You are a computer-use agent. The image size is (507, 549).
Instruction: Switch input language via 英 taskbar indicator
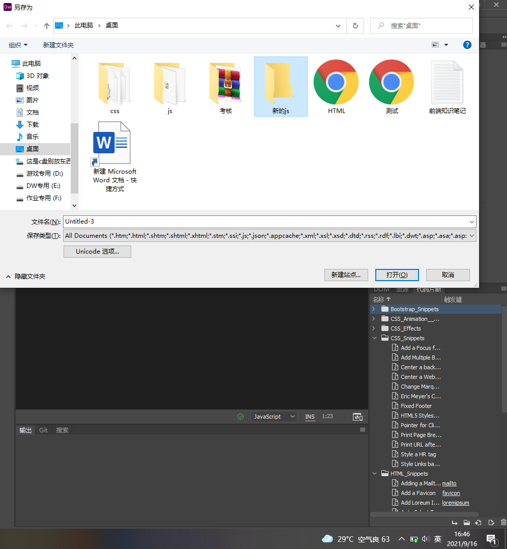438,538
